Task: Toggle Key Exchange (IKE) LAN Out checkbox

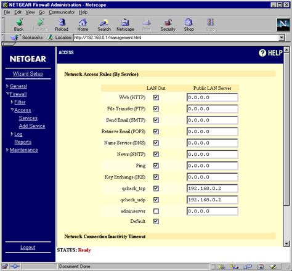Action: pos(156,177)
